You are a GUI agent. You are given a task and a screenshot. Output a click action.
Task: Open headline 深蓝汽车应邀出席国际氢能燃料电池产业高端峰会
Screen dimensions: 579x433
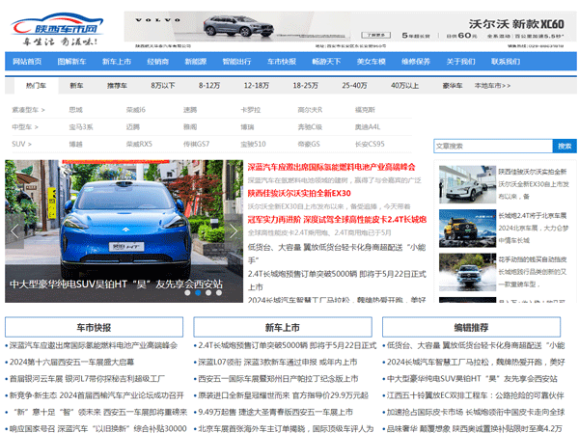[331, 167]
